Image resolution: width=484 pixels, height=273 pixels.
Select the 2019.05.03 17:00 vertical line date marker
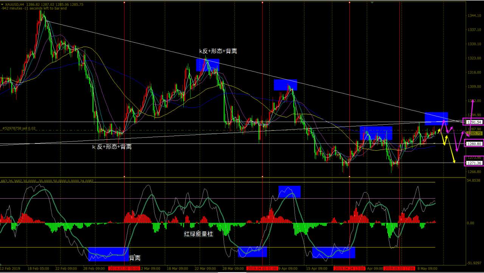399,268
